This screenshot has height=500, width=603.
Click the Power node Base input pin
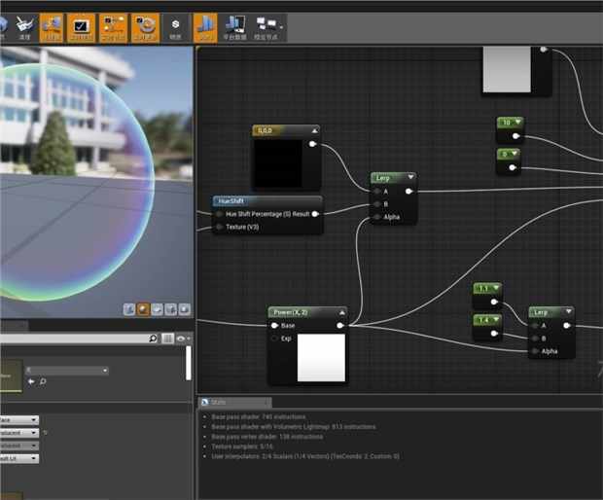274,326
